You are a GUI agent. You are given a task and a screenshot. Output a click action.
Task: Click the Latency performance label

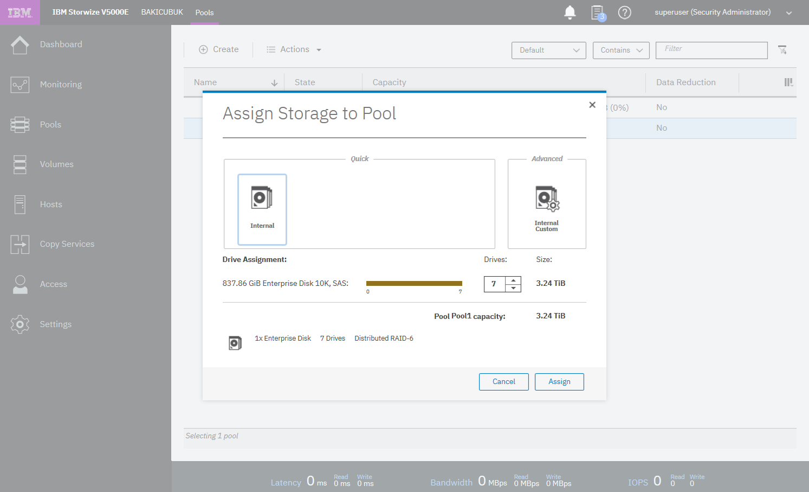286,483
